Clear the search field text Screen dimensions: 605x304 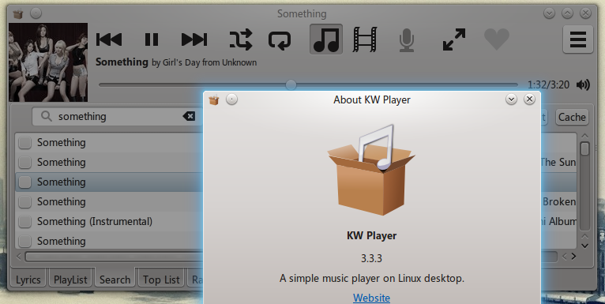point(189,116)
